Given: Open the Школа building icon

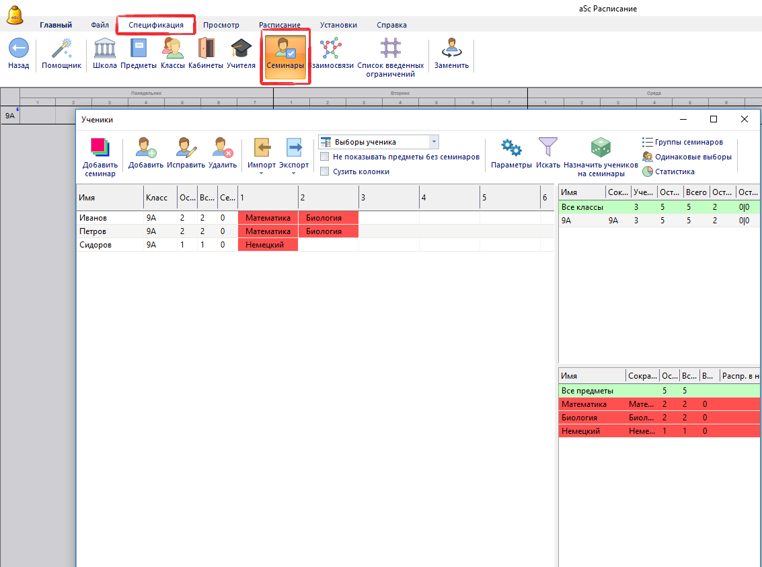Looking at the screenshot, I should (104, 49).
